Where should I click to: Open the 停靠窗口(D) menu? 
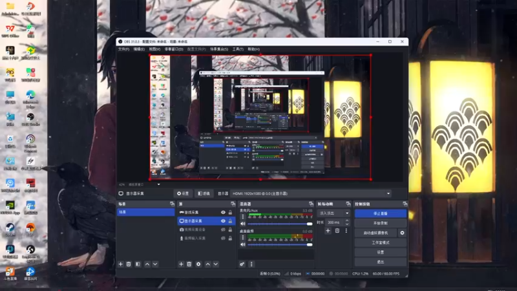(174, 49)
